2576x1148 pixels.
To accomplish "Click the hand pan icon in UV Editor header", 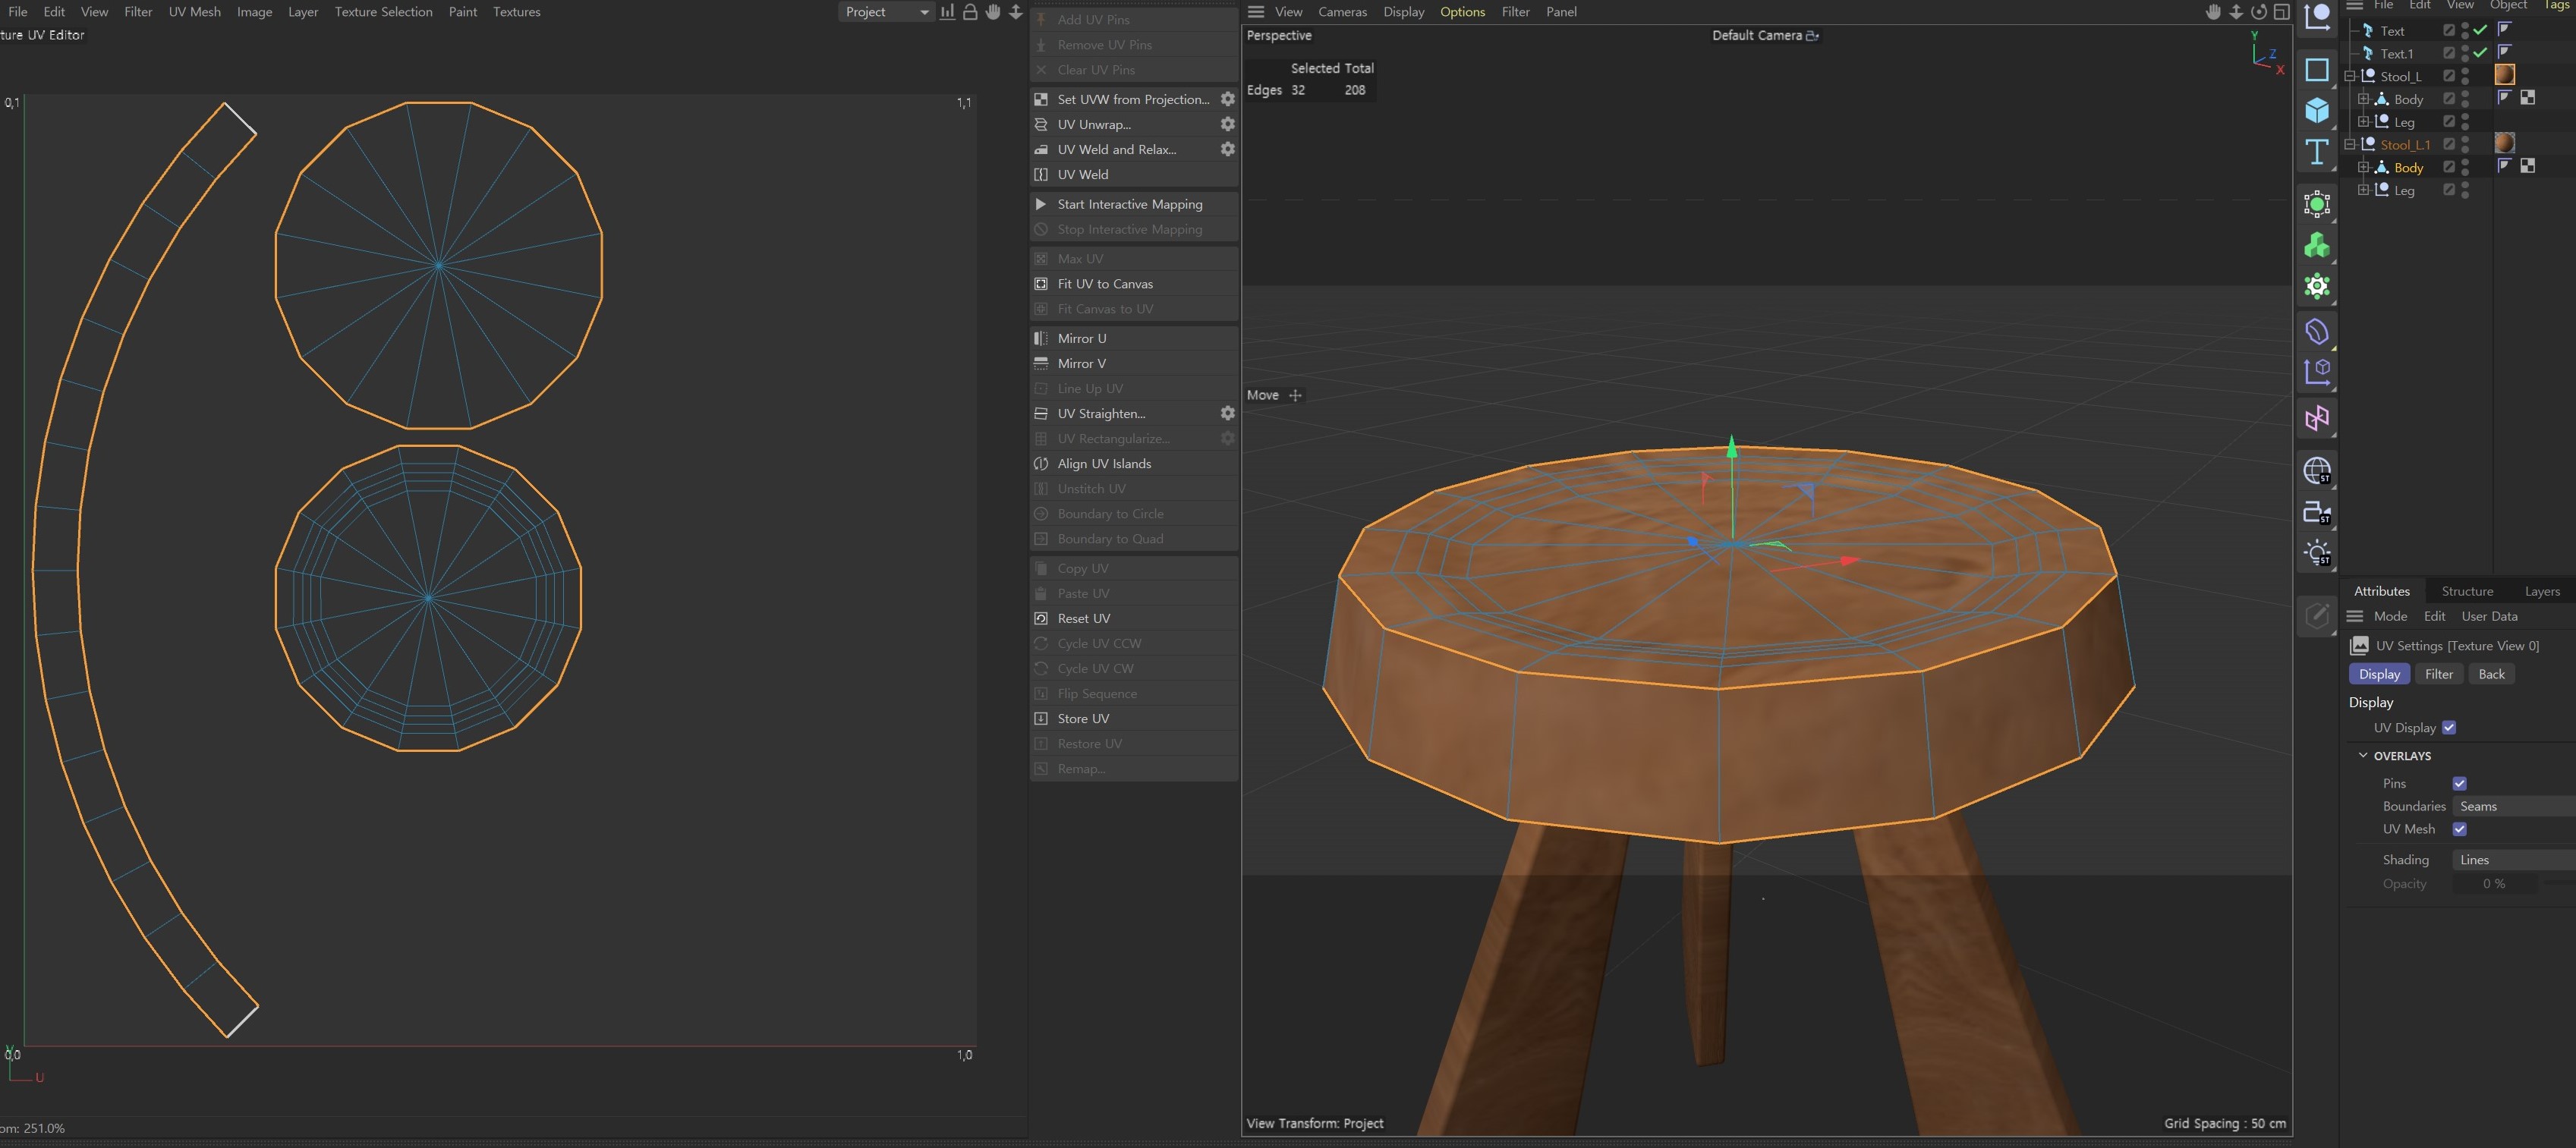I will [x=992, y=12].
